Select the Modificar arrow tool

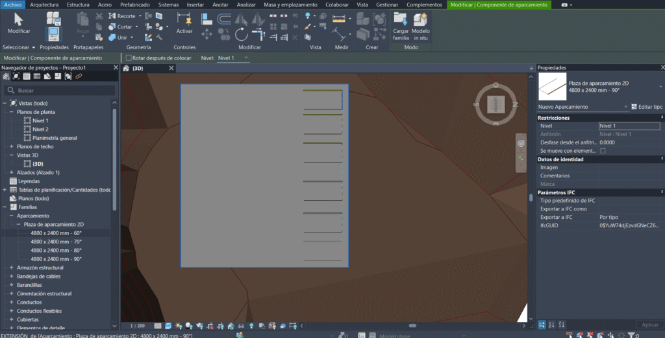click(x=19, y=23)
